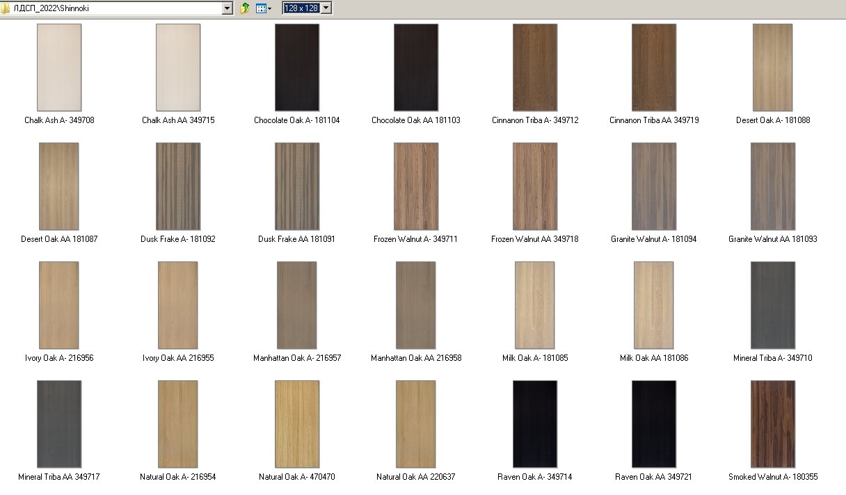Open the view mode icon menu
The height and width of the screenshot is (495, 846).
tap(264, 8)
